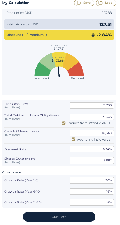Click the Load button
120x225 pixels.
tap(106, 3)
